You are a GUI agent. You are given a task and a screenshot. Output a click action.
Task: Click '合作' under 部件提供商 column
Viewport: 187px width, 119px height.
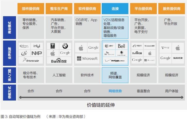click(x=31, y=91)
